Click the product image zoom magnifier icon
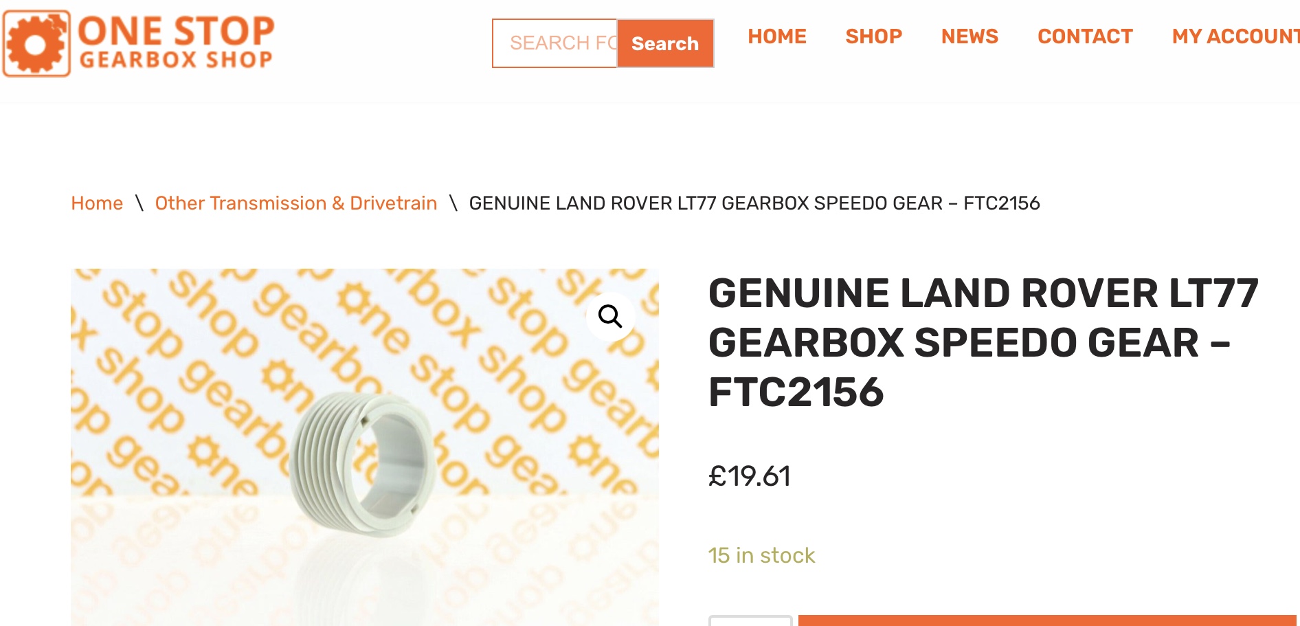 610,317
